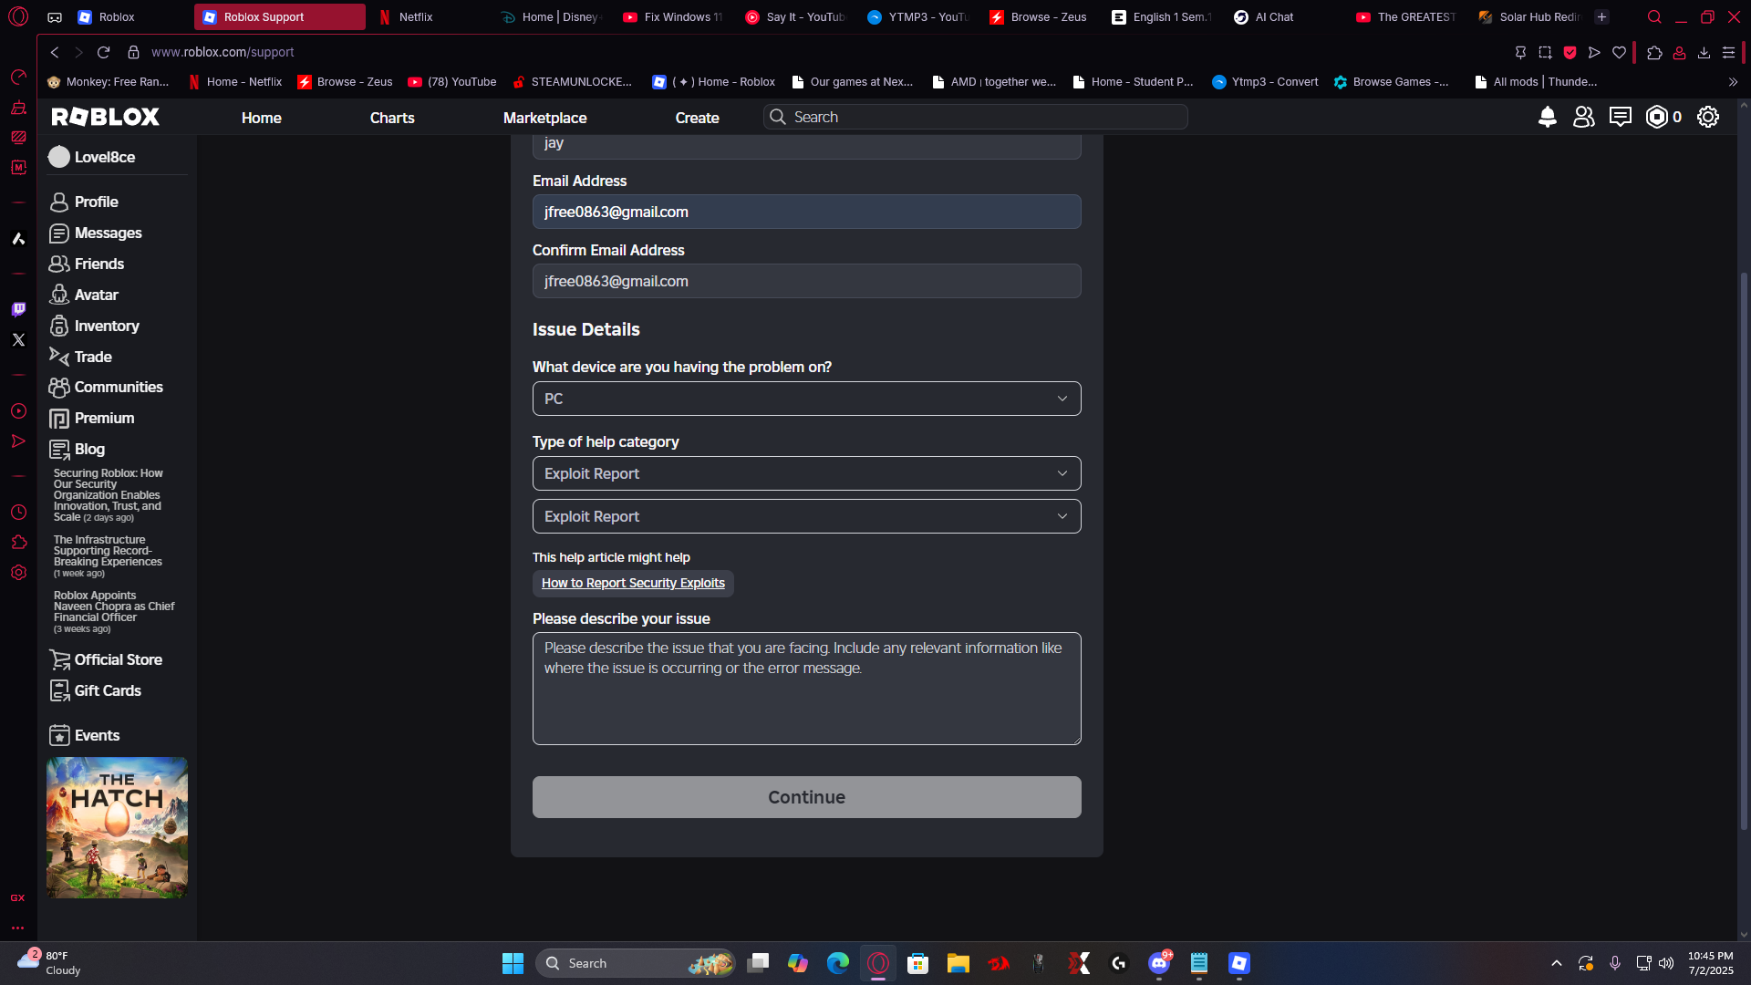Open How to Report Security Exploits link
This screenshot has height=985, width=1751.
[633, 583]
